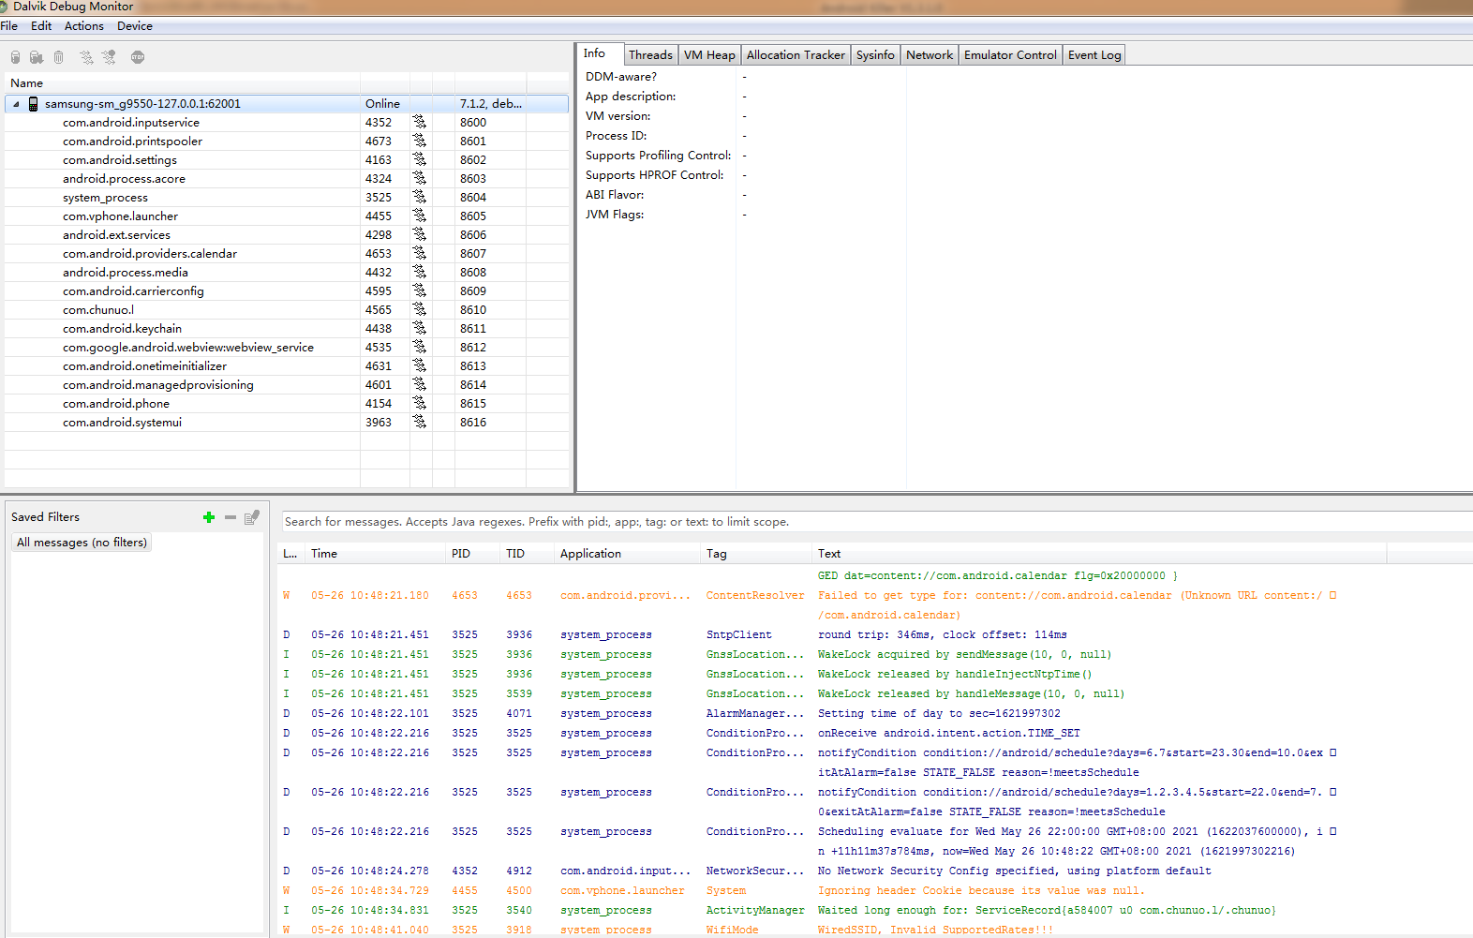Viewport: 1473px width, 938px height.
Task: Click the logcat message search field
Action: coord(877,522)
